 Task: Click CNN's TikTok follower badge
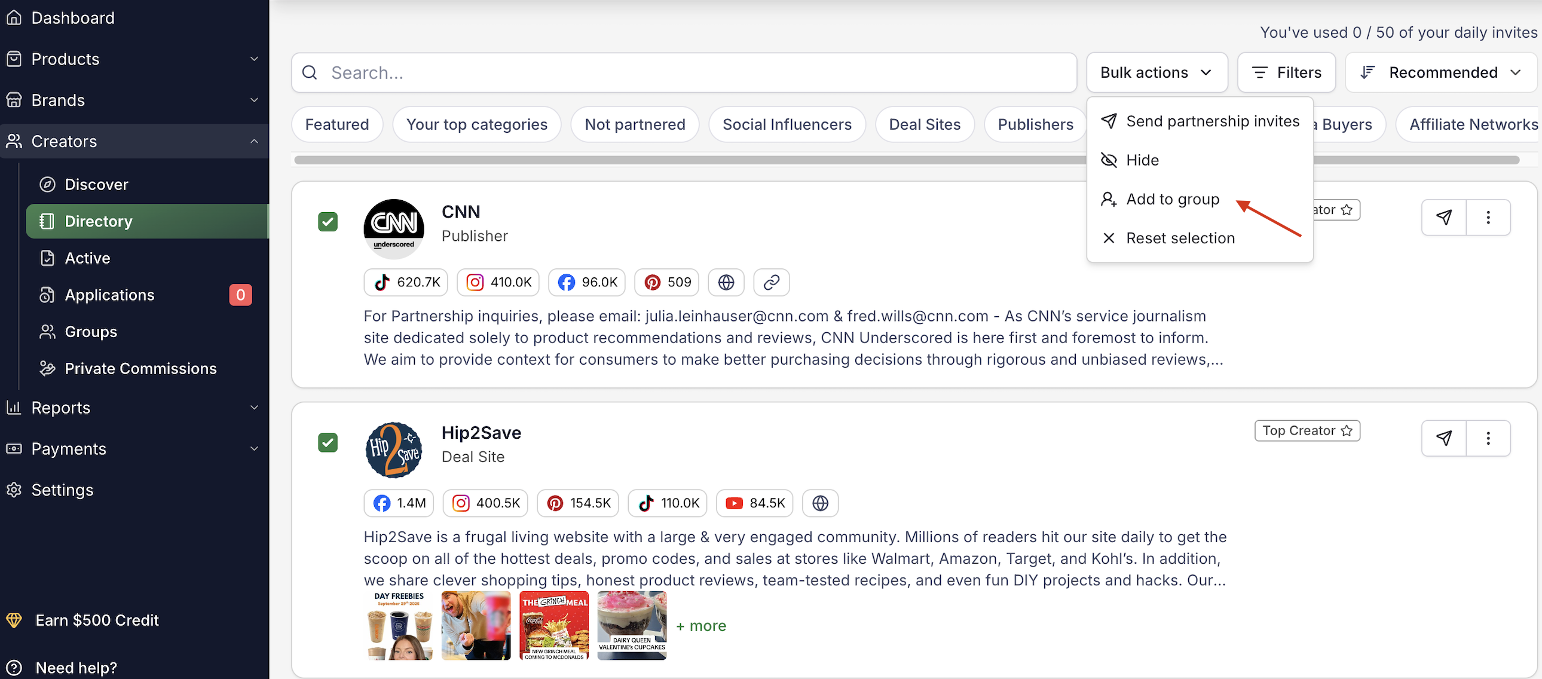[406, 282]
